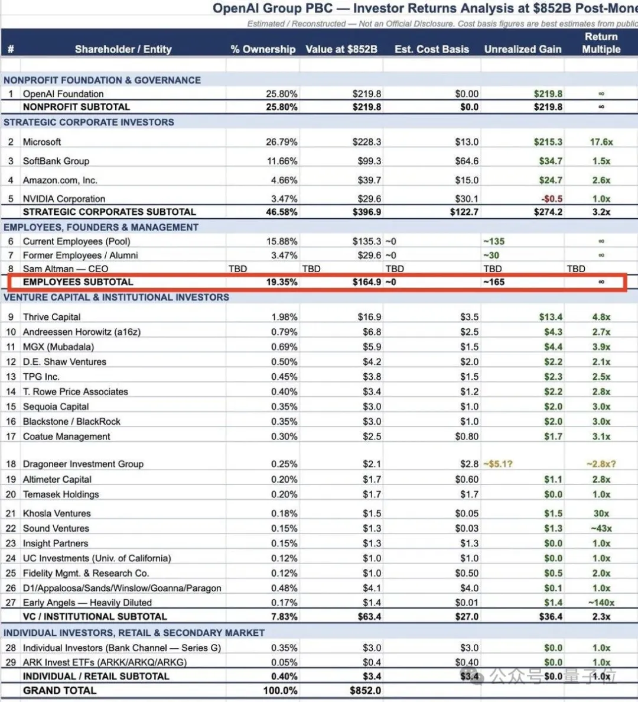Select "EMPLOYEES, FOUNDERS & MANAGEMENT" section heading
This screenshot has width=638, height=702.
tap(100, 227)
